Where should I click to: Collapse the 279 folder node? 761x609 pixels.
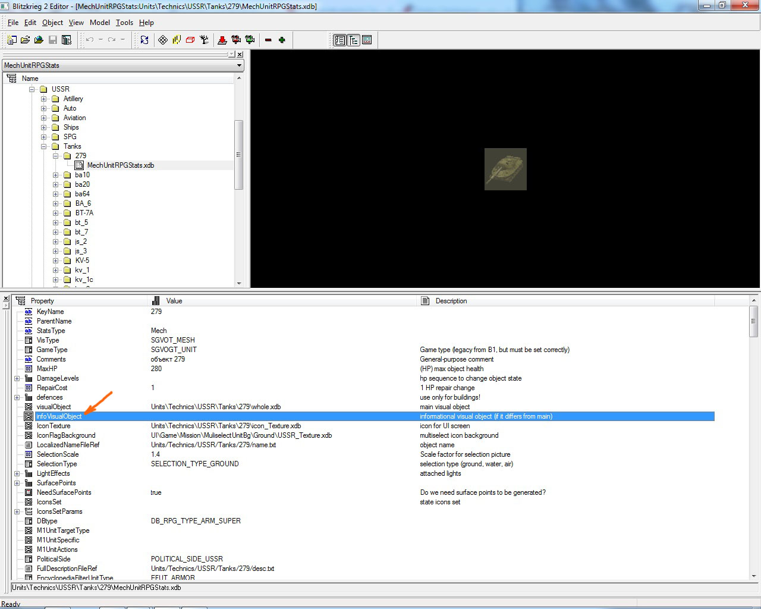click(55, 156)
